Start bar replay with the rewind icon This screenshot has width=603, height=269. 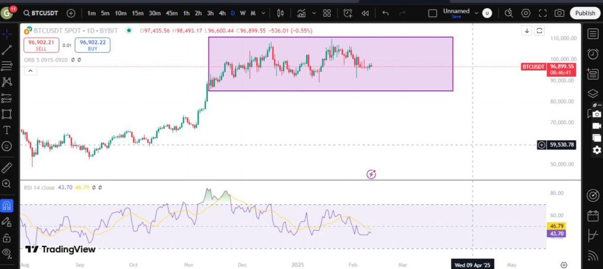pyautogui.click(x=365, y=13)
